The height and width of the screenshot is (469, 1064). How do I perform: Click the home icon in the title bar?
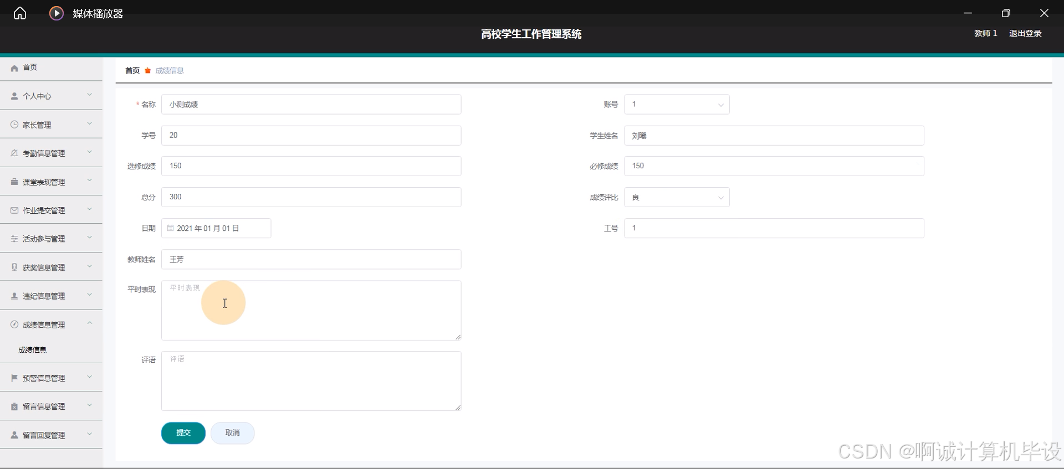coord(20,13)
